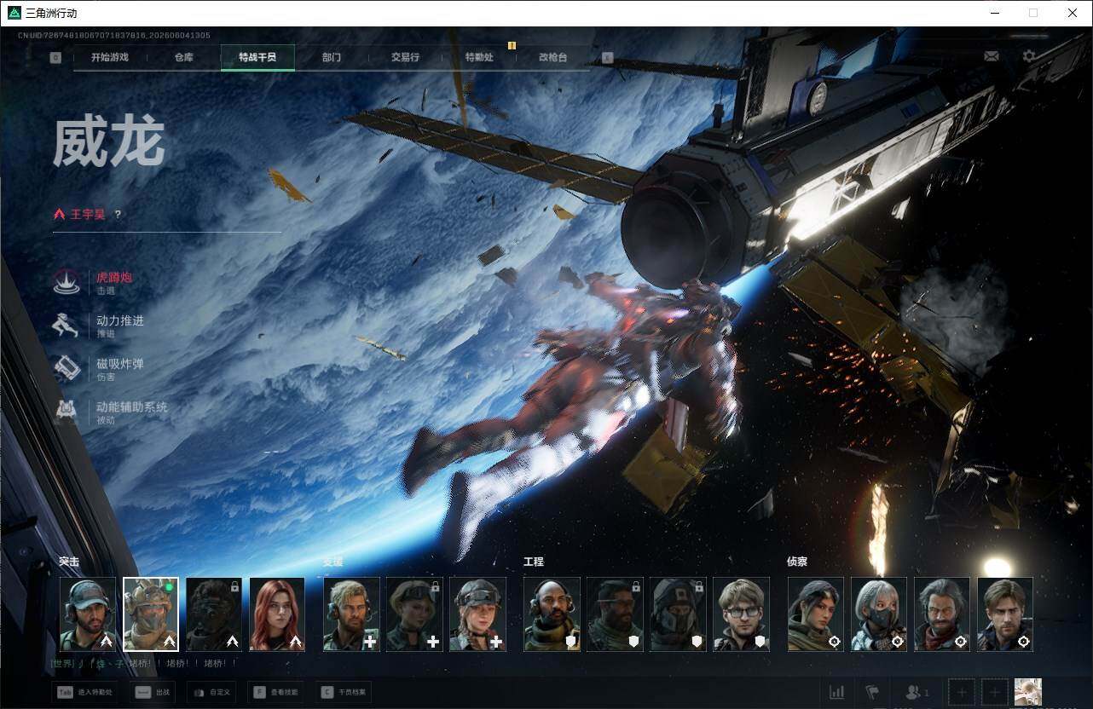Click the flag icon in bottom bar
1093x709 pixels.
(872, 692)
